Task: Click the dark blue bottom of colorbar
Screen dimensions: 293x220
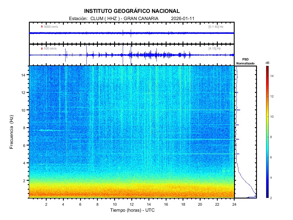Action: pos(267,197)
